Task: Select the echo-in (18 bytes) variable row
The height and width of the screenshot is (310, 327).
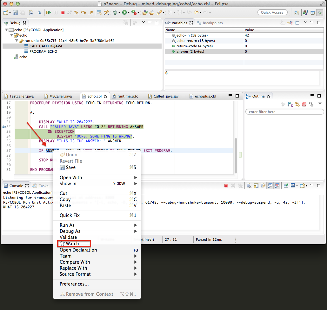Action: (244, 35)
